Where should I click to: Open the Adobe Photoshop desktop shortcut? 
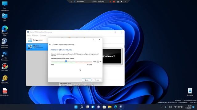pos(5,56)
